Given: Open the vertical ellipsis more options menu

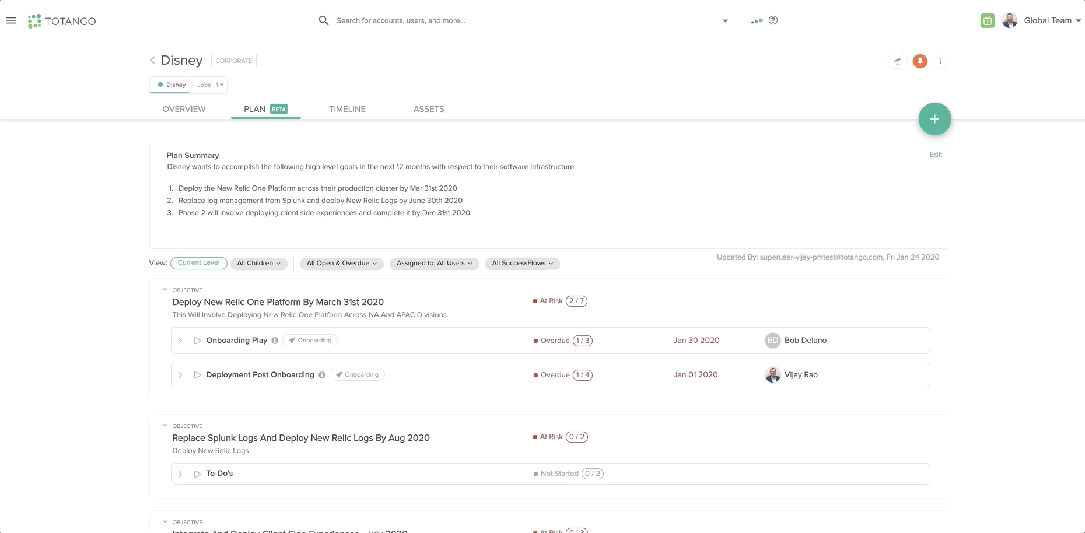Looking at the screenshot, I should click(940, 61).
